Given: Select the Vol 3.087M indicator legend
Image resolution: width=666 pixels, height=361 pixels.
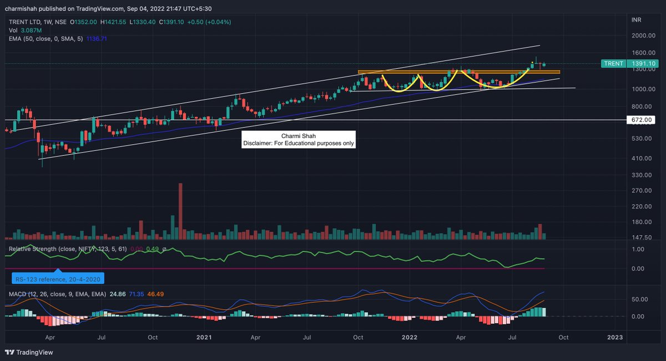Looking at the screenshot, I should click(x=26, y=30).
